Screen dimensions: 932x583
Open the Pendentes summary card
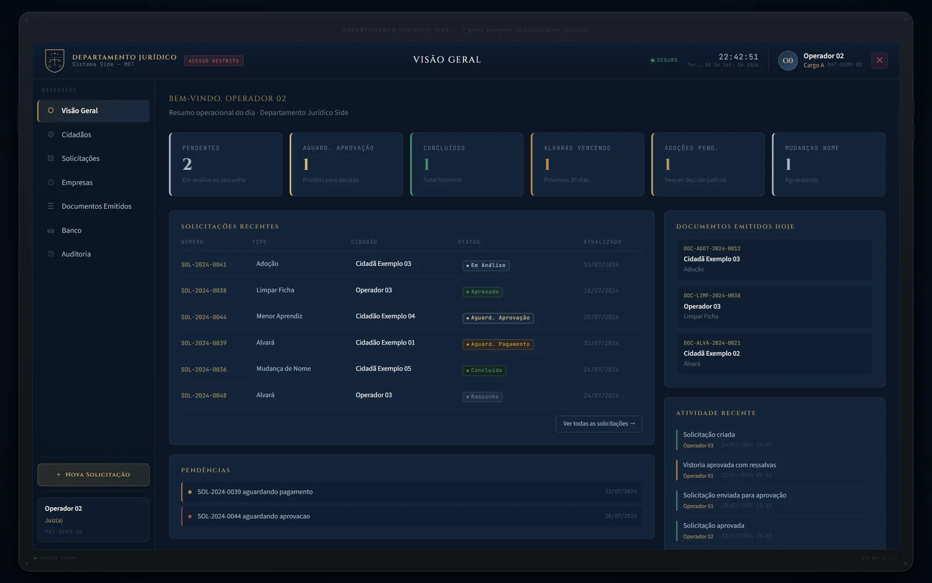click(x=226, y=164)
